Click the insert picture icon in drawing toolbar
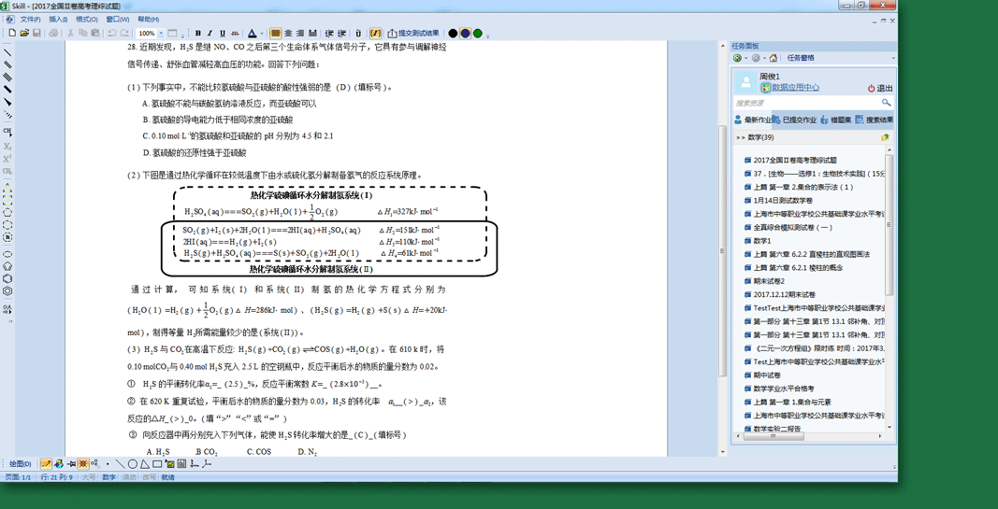The height and width of the screenshot is (509, 998). pos(172,464)
